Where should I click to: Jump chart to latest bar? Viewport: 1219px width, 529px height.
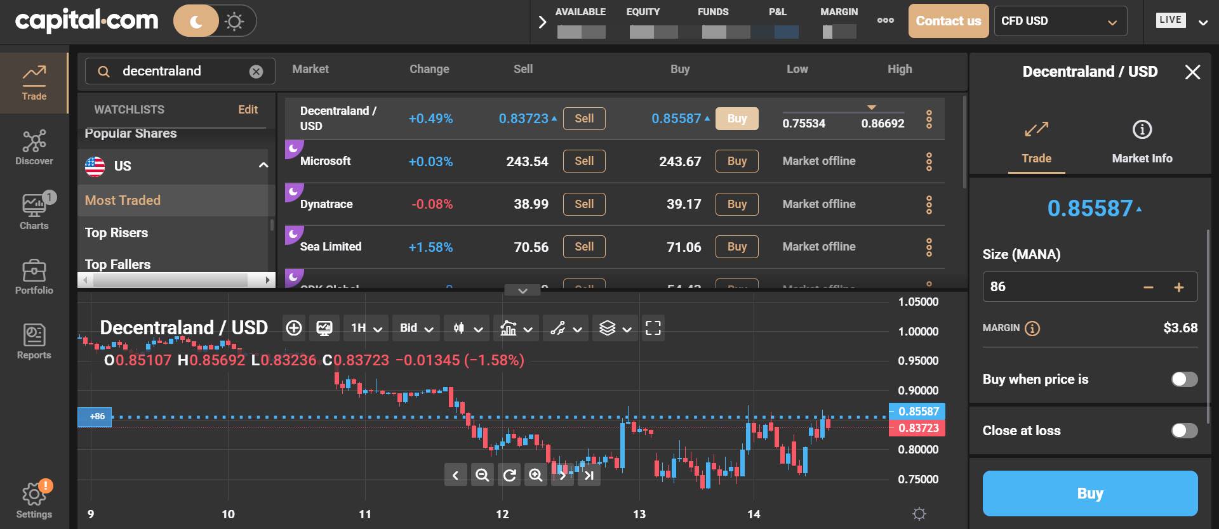tap(589, 475)
